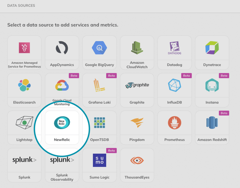Click the OpenTSDB grid icon

(x=99, y=123)
